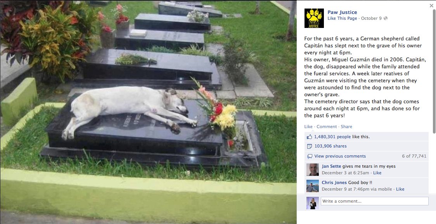Image resolution: width=436 pixels, height=224 pixels.
Task: Click the comment bubble icon by View previous comments
Action: (x=310, y=156)
